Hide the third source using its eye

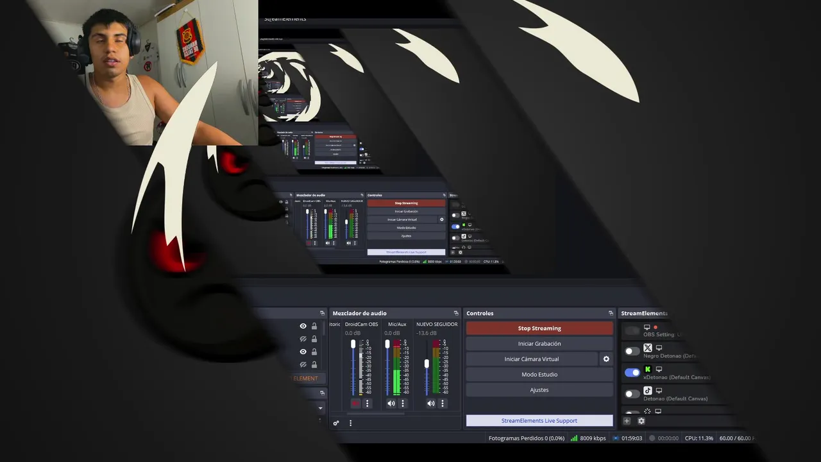coord(303,352)
